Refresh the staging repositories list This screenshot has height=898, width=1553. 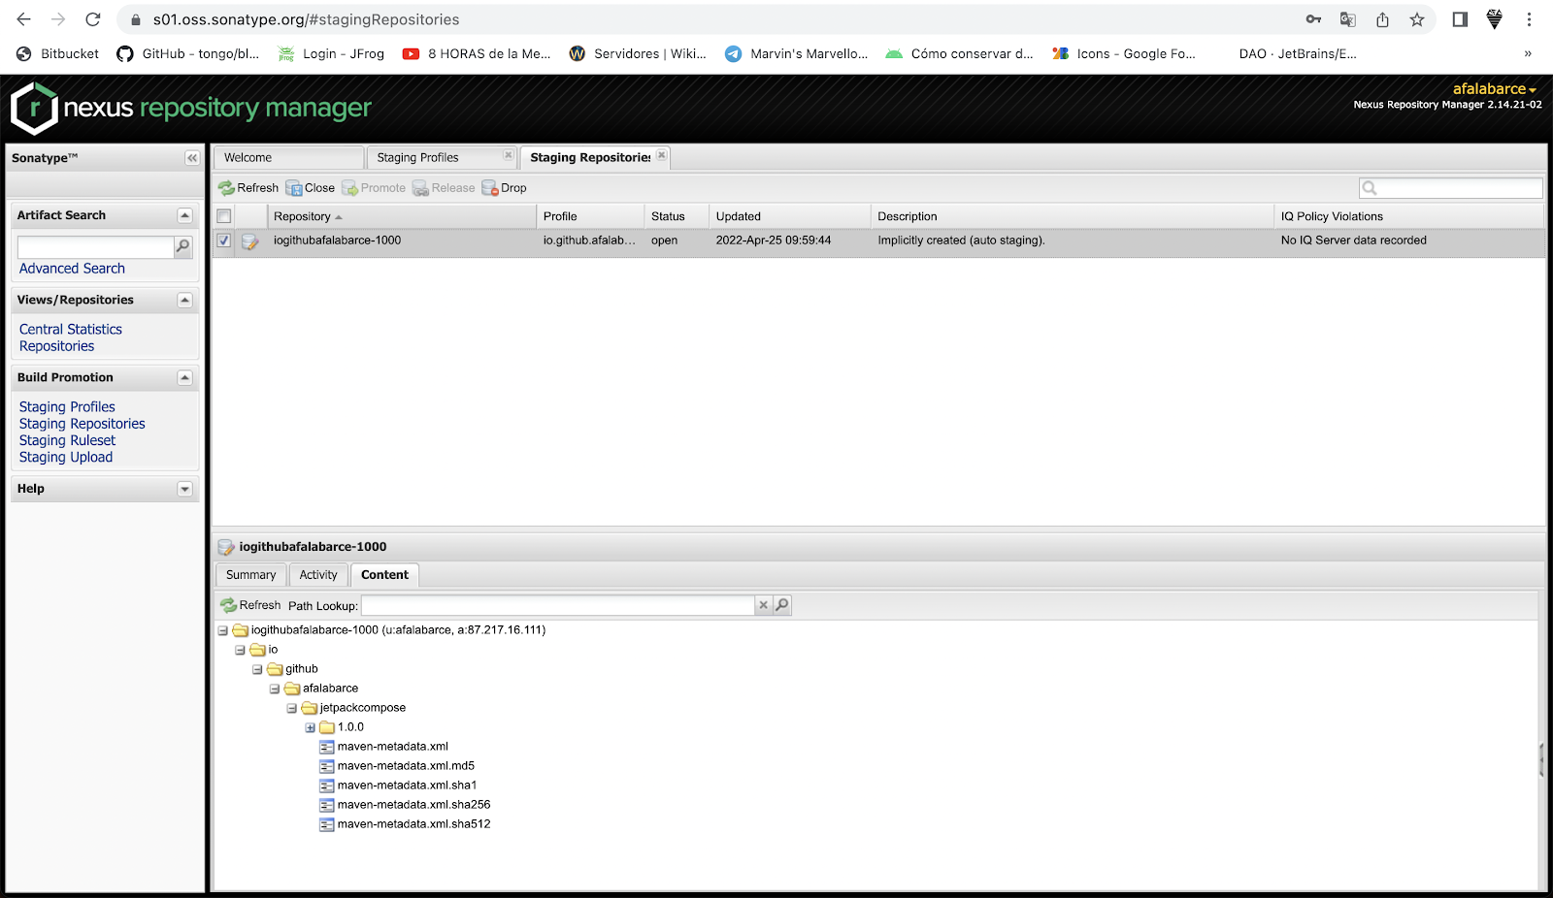(x=248, y=188)
